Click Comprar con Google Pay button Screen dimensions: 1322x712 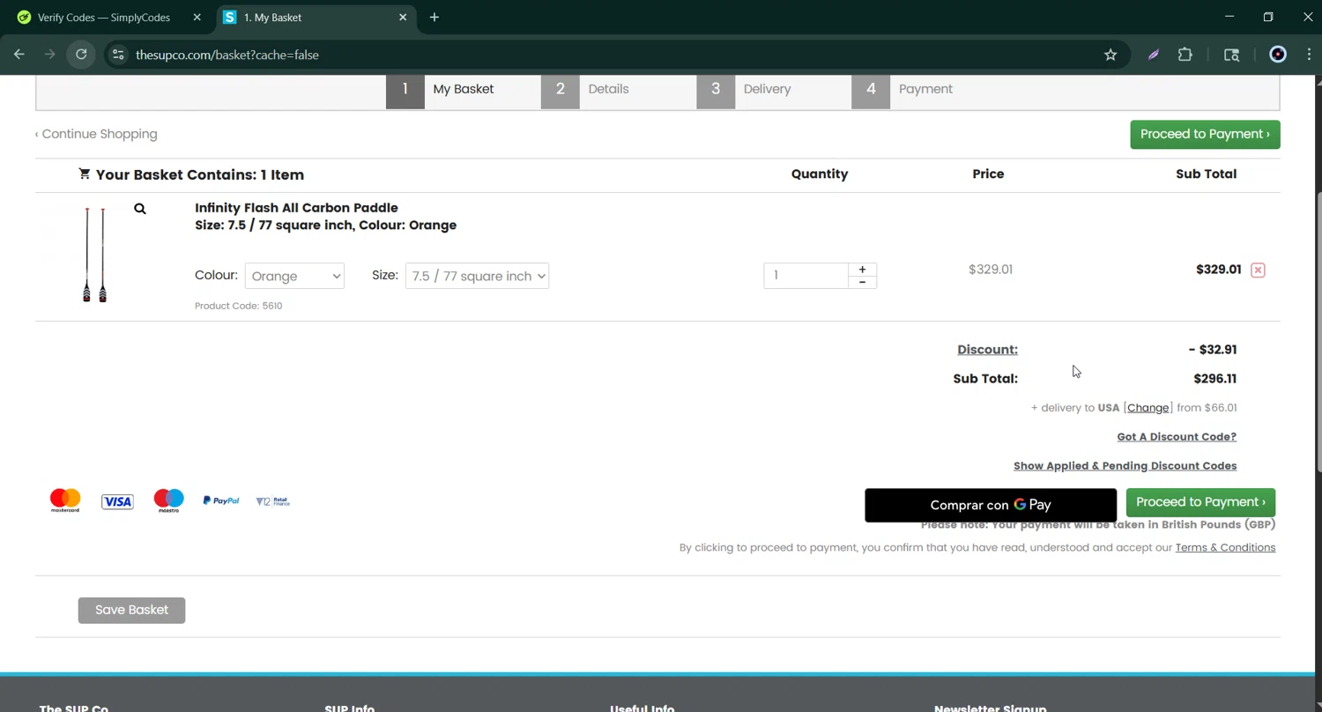point(991,505)
